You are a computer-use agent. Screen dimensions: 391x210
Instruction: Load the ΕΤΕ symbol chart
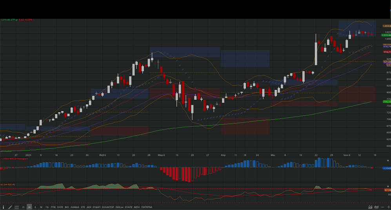83,207
